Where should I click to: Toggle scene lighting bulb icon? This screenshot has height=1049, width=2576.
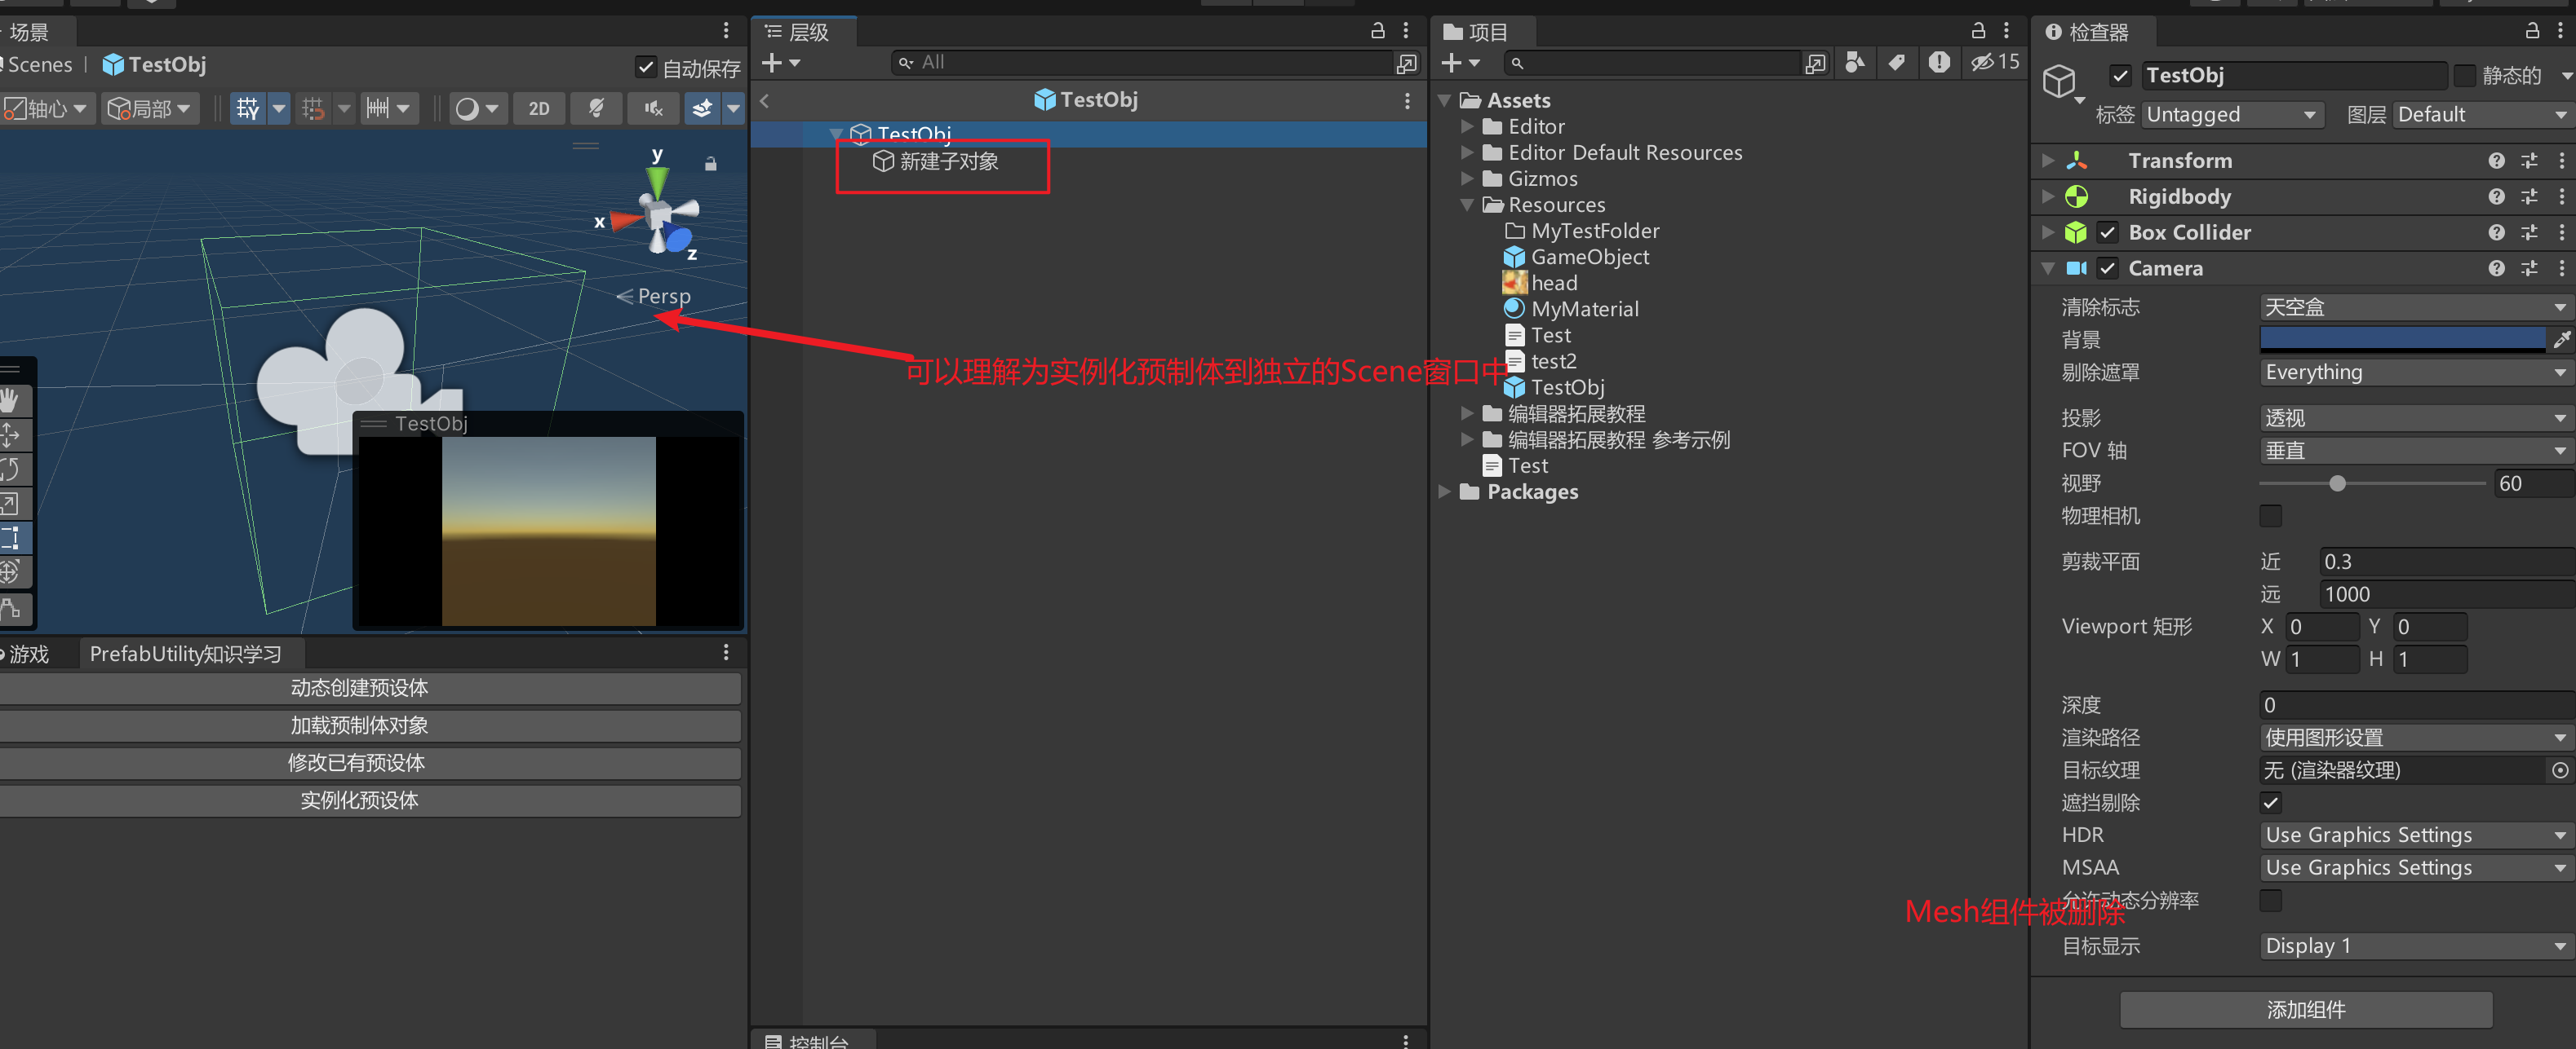click(x=596, y=108)
